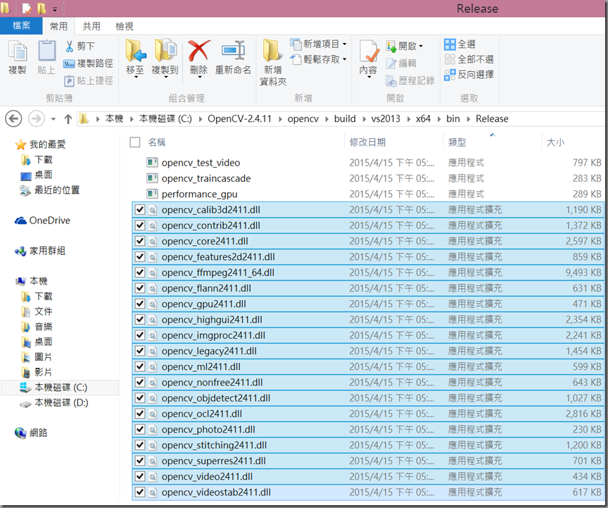Open recent locations dropdown arrow near Forward
The height and width of the screenshot is (508, 608).
point(53,119)
